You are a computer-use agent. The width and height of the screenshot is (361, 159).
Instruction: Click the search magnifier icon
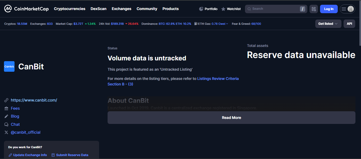(249, 9)
